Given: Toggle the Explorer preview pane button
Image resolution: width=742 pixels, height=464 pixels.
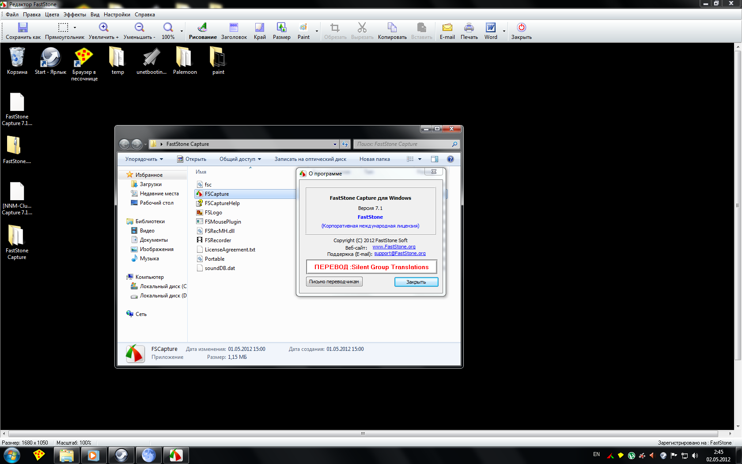Looking at the screenshot, I should [x=435, y=159].
